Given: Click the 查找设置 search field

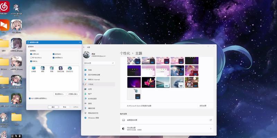Looking at the screenshot, I should 99,63.
